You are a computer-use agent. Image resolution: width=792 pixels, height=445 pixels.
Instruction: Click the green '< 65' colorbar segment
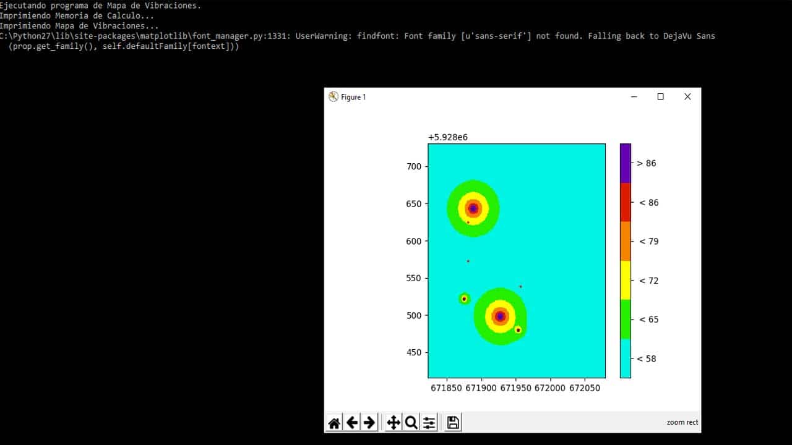(626, 319)
